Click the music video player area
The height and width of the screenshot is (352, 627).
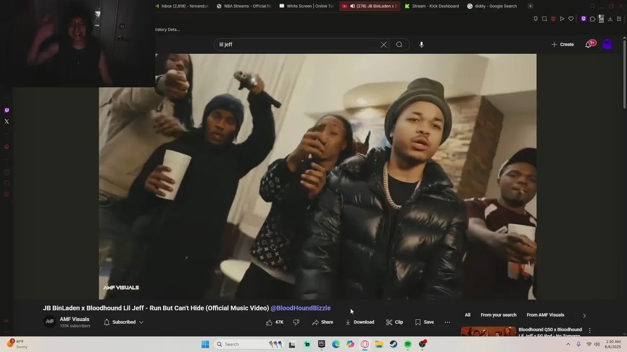click(x=317, y=176)
